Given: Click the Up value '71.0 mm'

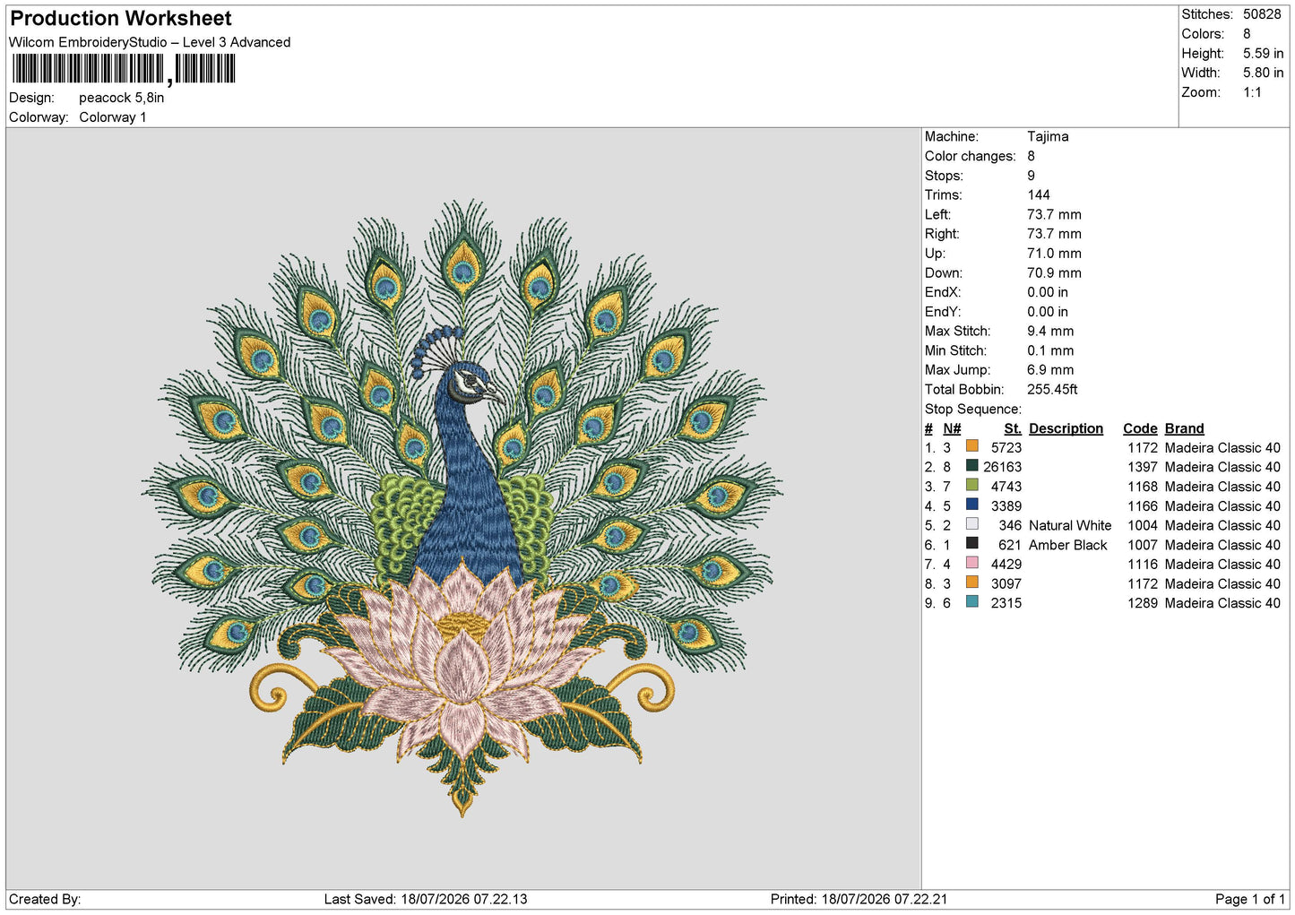Looking at the screenshot, I should 1054,254.
